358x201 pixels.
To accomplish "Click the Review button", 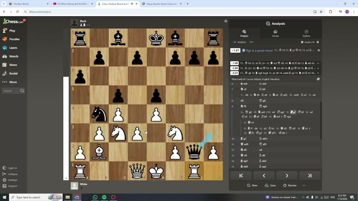I will click(289, 185).
